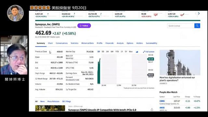Click the intraday price chart area
The width and height of the screenshot is (208, 117).
tap(122, 69)
